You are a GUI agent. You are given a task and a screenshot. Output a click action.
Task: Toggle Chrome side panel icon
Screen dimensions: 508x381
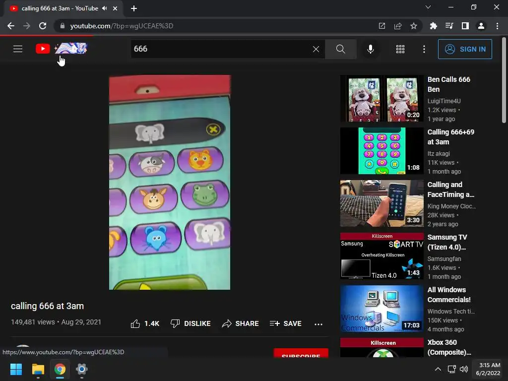[465, 26]
